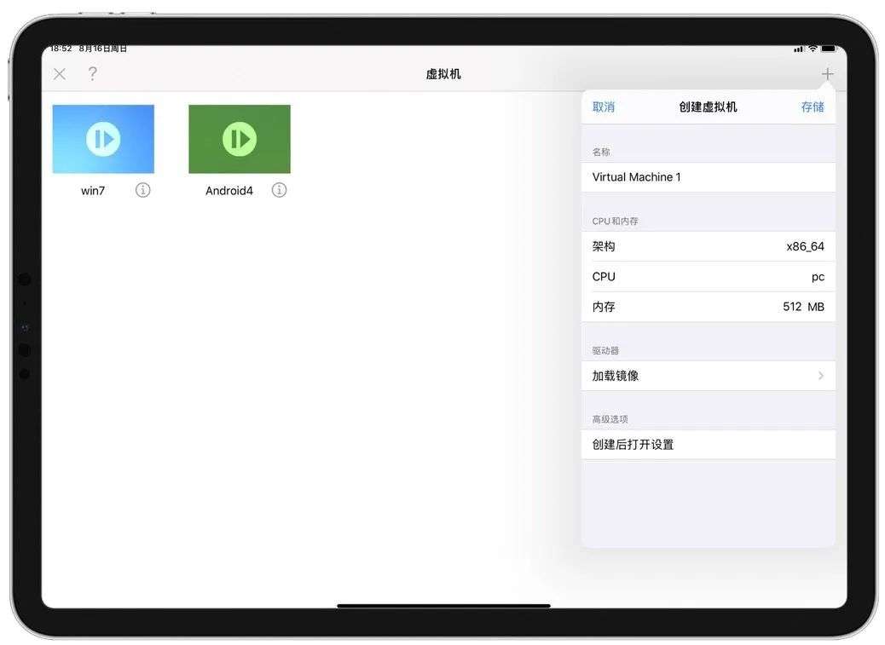
Task: Open info for the Android4 machine
Action: click(279, 190)
